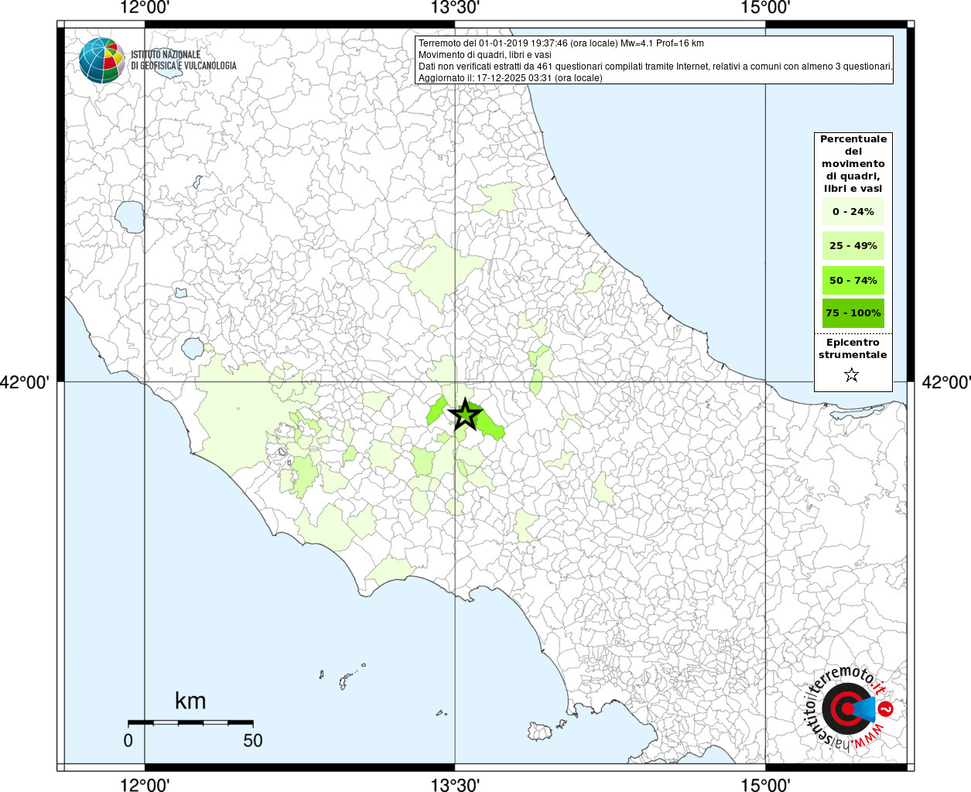This screenshot has width=971, height=792.
Task: Click the top 13°30' longitude label
Action: coord(455,8)
